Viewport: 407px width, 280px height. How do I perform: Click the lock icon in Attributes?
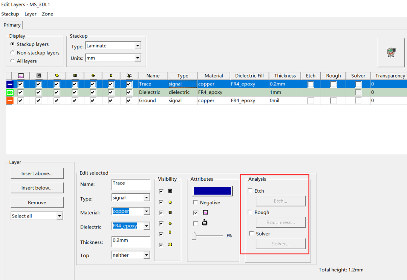[x=205, y=222]
